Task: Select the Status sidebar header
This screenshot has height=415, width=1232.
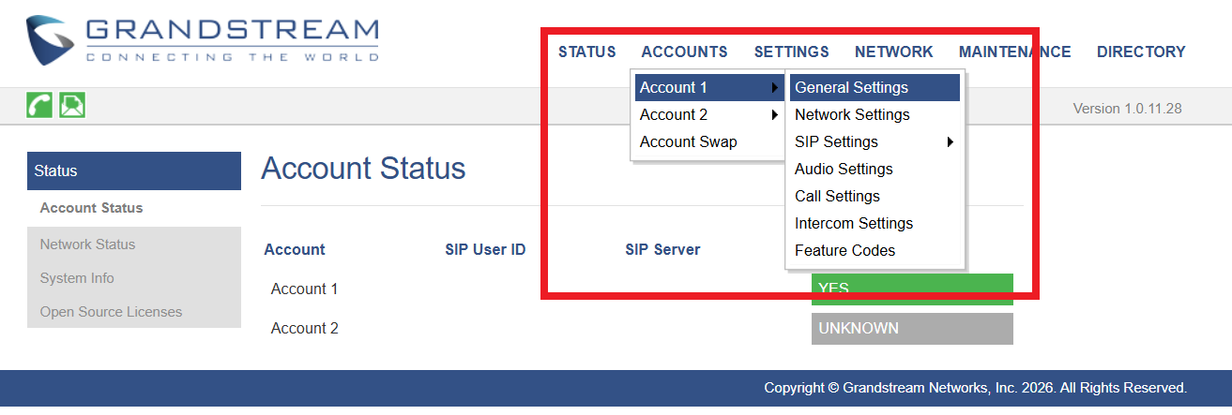Action: pyautogui.click(x=134, y=170)
